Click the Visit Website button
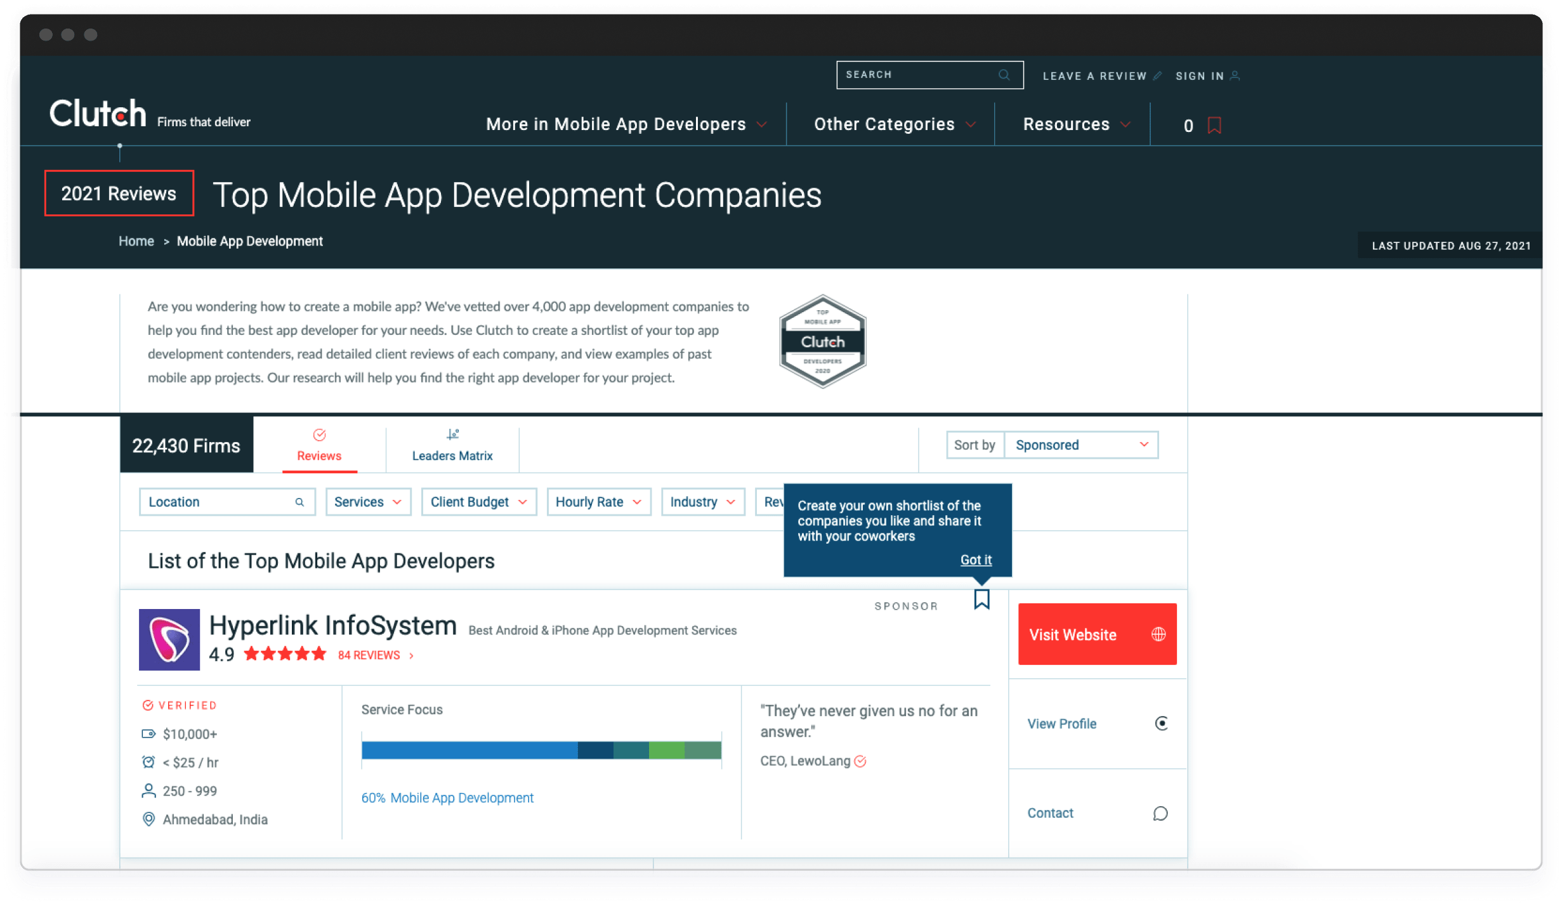1562x904 pixels. (x=1097, y=634)
